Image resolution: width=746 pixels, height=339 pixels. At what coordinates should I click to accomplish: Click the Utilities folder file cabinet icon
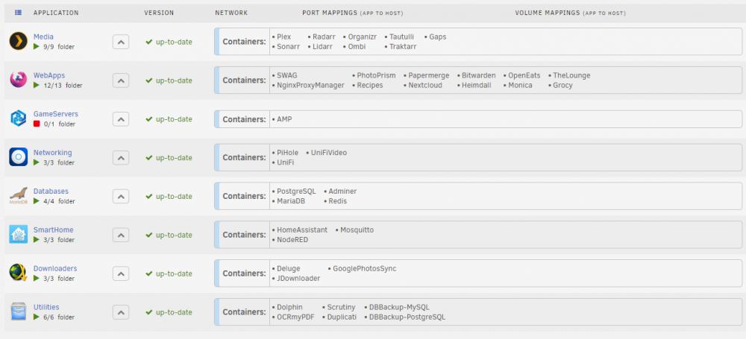pyautogui.click(x=18, y=311)
